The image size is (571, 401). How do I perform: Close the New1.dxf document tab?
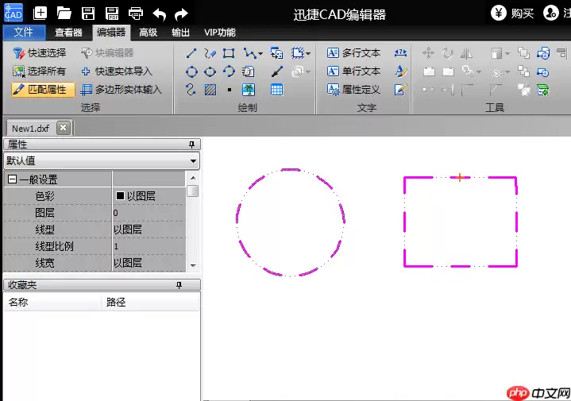(x=64, y=128)
